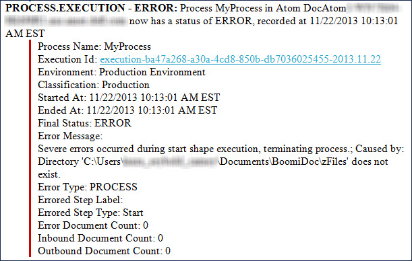Click the Errored Step Label: line
The height and width of the screenshot is (261, 412).
(80, 200)
